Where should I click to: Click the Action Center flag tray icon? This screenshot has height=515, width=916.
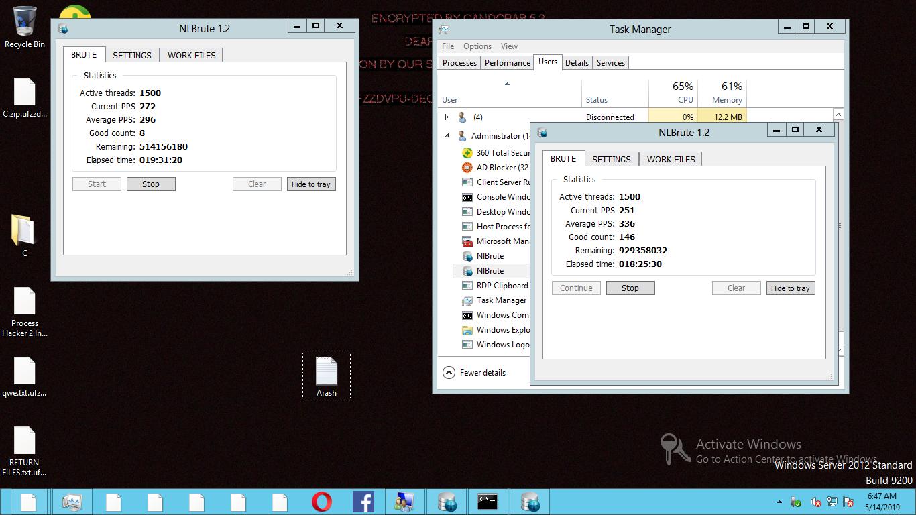pos(848,502)
